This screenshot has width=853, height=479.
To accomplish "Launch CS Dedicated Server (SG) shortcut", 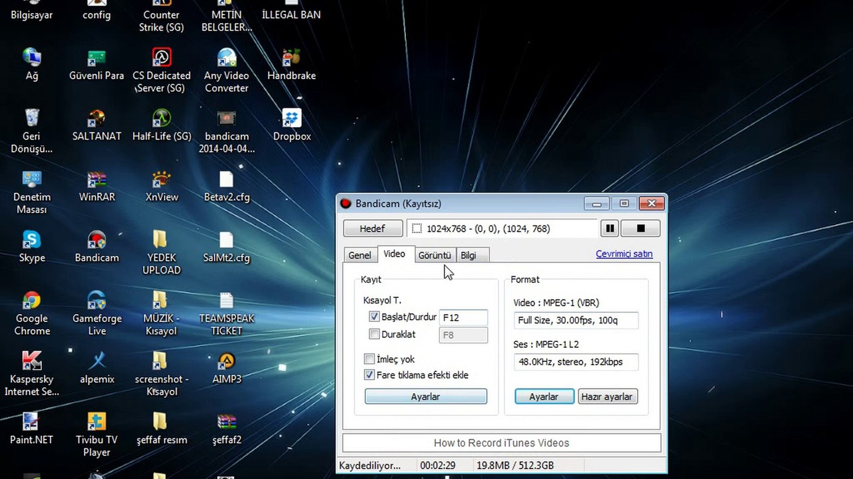I will point(161,71).
